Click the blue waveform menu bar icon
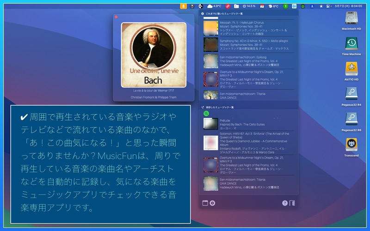 tap(294, 6)
